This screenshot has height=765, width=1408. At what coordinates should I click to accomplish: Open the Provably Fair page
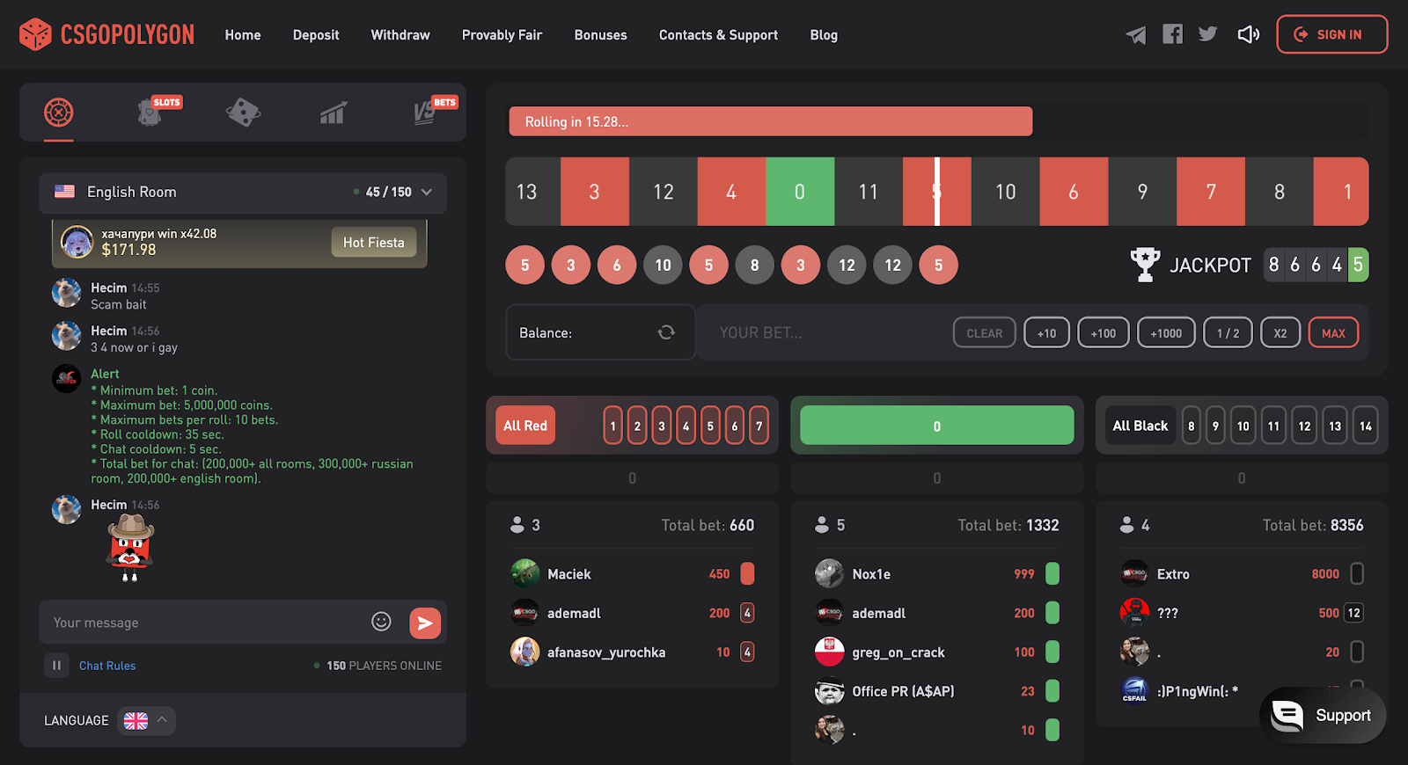502,35
